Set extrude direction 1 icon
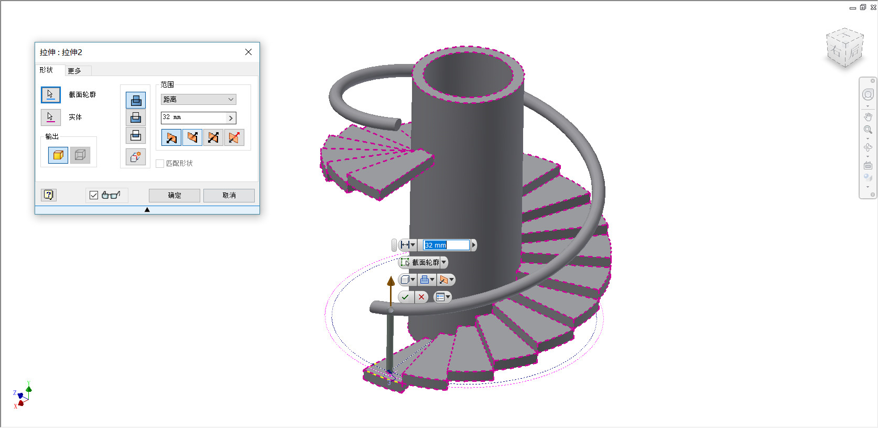This screenshot has width=878, height=428. (x=171, y=137)
